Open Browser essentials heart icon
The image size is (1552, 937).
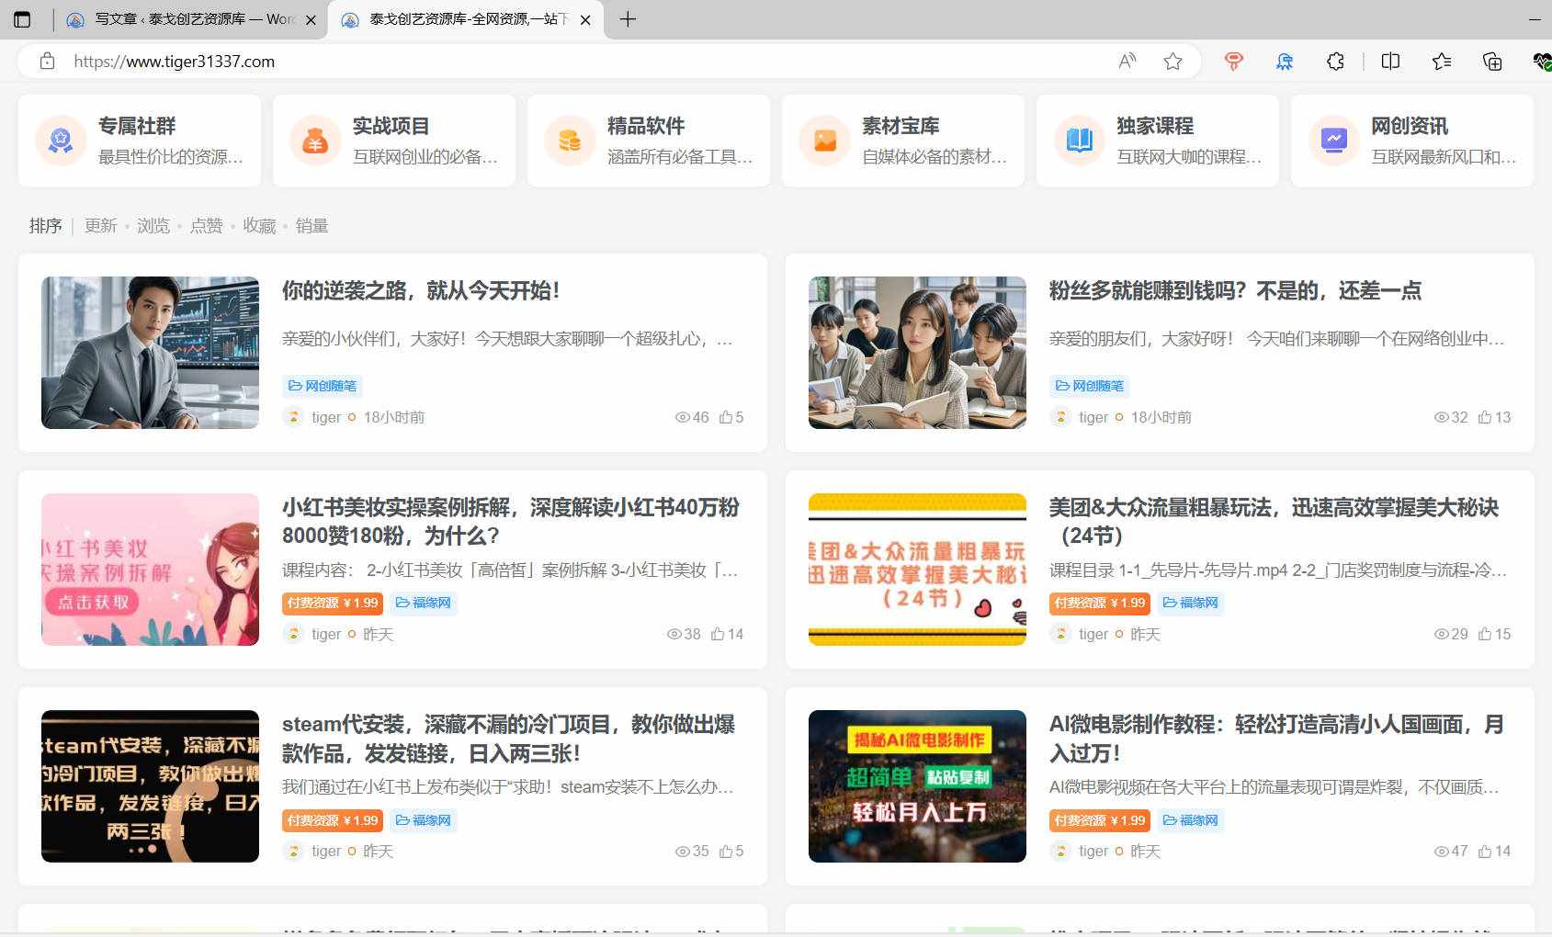(x=1542, y=62)
